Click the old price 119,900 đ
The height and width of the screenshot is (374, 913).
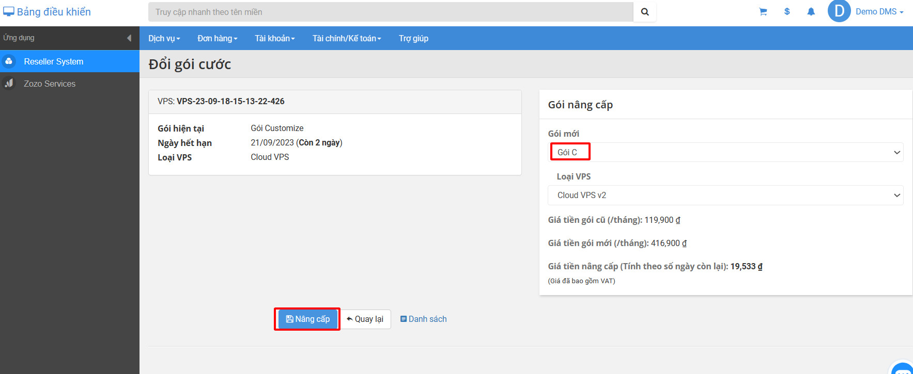662,220
